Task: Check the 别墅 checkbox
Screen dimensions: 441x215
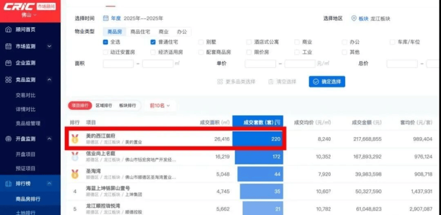Action: pyautogui.click(x=201, y=42)
